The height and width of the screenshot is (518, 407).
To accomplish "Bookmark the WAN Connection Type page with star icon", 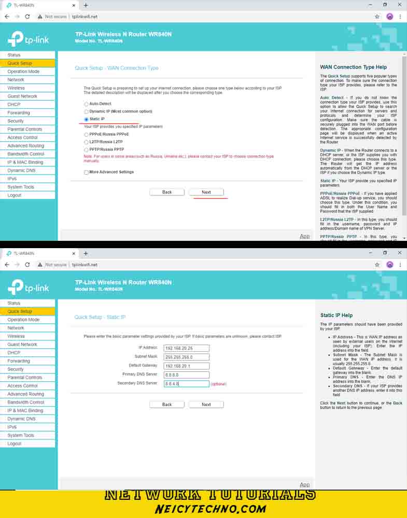I will point(377,17).
